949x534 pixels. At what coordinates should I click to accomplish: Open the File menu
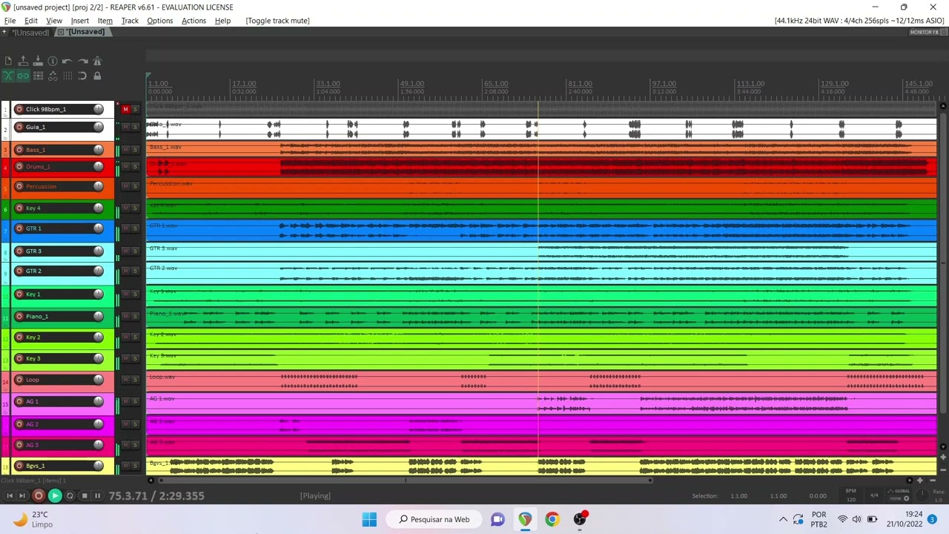(10, 21)
